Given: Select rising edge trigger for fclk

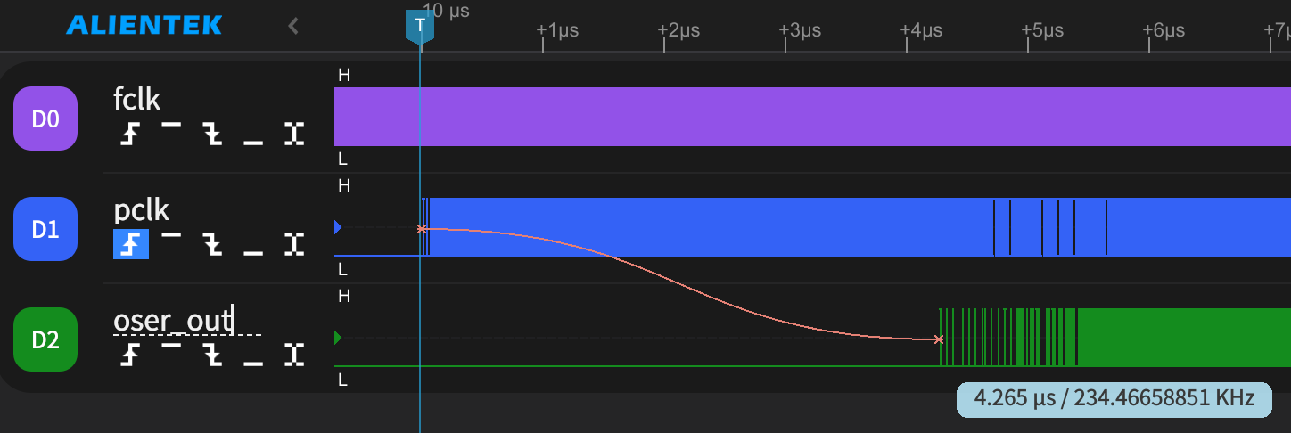Looking at the screenshot, I should [131, 134].
